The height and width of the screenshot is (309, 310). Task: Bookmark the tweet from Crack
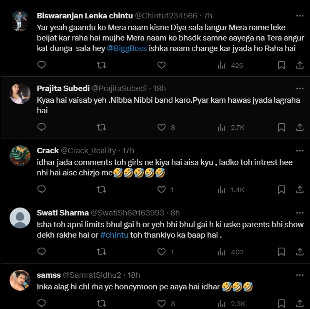(281, 190)
